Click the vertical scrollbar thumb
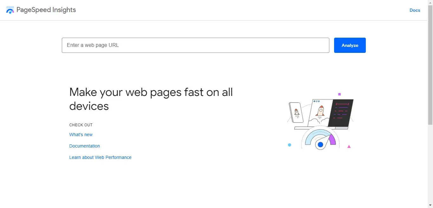The image size is (433, 208). pos(430,63)
